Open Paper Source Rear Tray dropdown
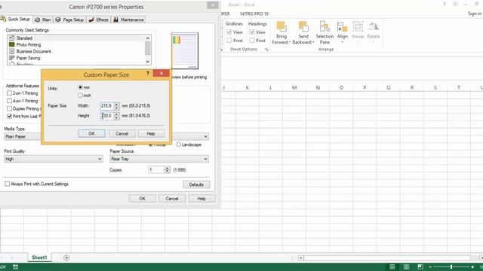Screen dimensions: 483x271 159,159
